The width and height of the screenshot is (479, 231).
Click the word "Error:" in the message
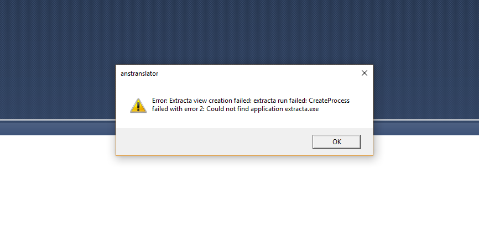pos(160,101)
